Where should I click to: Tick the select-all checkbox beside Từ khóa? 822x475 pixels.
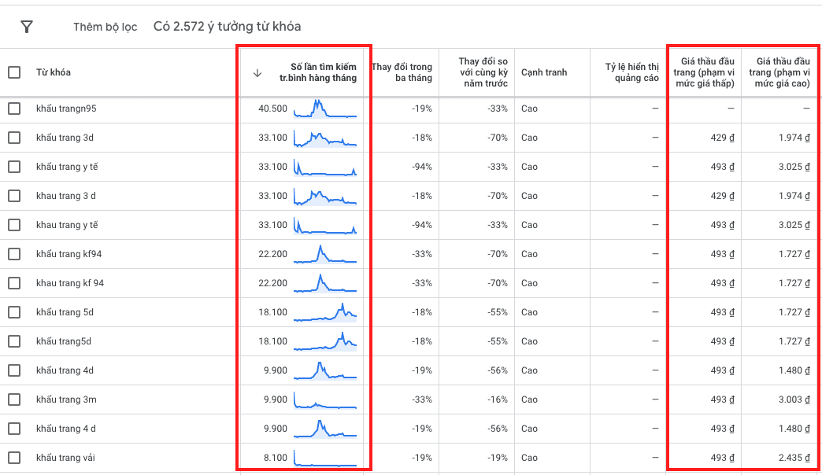click(x=14, y=72)
